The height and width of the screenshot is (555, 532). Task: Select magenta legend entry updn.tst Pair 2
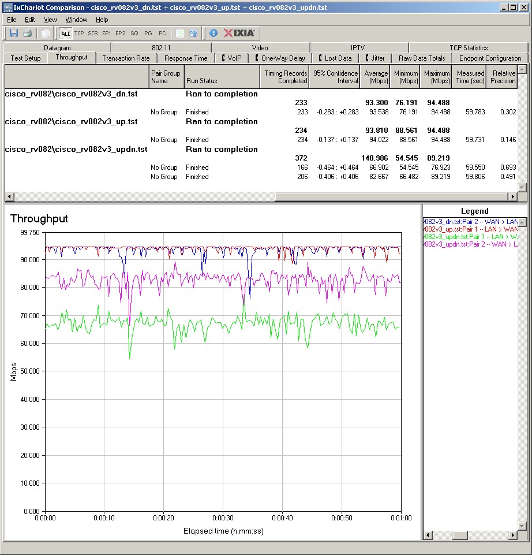click(x=470, y=244)
